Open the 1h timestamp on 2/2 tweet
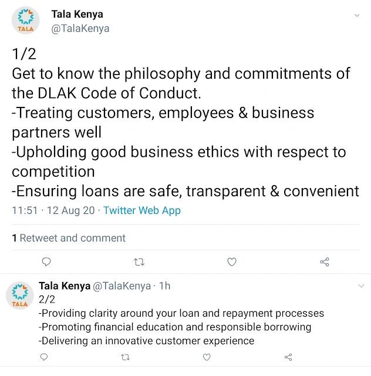Screen dimensions: 371x376 (164, 286)
